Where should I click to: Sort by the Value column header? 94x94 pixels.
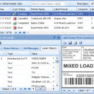pyautogui.click(x=45, y=54)
